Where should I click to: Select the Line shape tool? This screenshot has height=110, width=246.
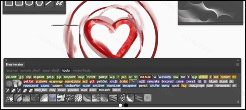49,3
